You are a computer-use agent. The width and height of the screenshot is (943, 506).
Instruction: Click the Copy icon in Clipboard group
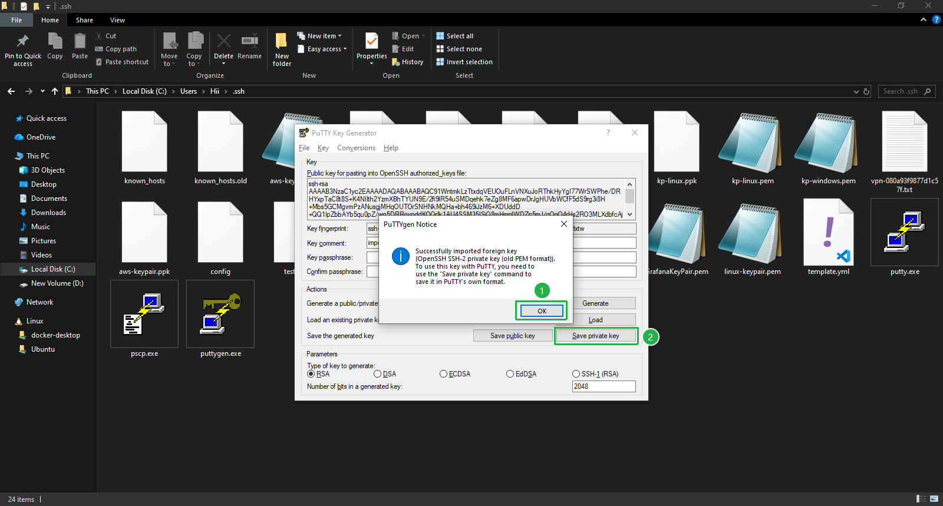pyautogui.click(x=55, y=41)
